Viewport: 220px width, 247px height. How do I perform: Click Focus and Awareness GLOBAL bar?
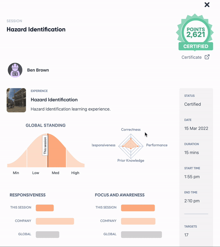pyautogui.click(x=142, y=235)
